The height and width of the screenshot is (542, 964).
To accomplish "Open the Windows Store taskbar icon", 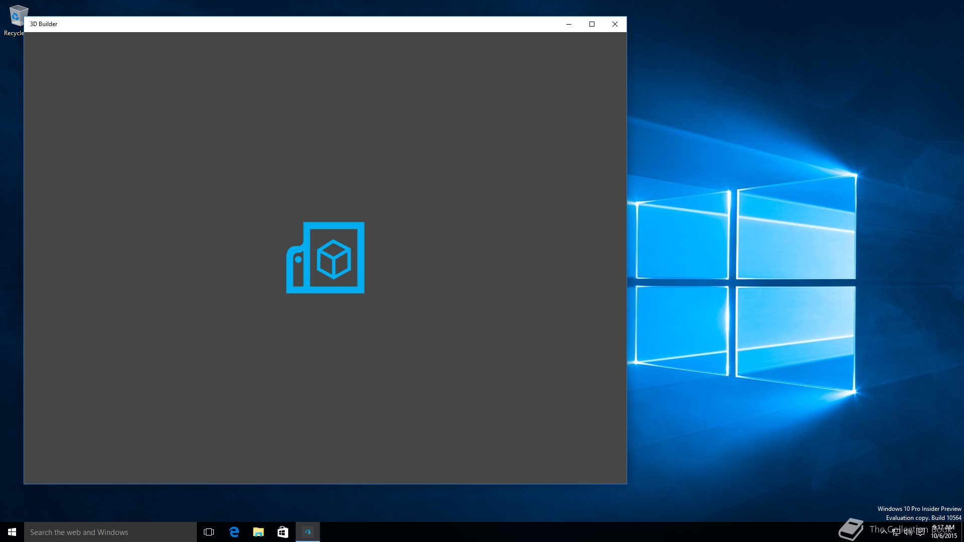I will (x=283, y=532).
